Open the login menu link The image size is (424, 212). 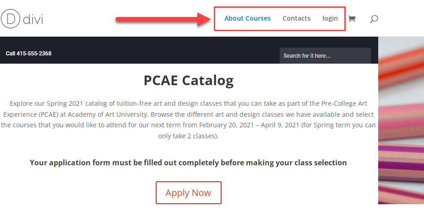(x=330, y=18)
